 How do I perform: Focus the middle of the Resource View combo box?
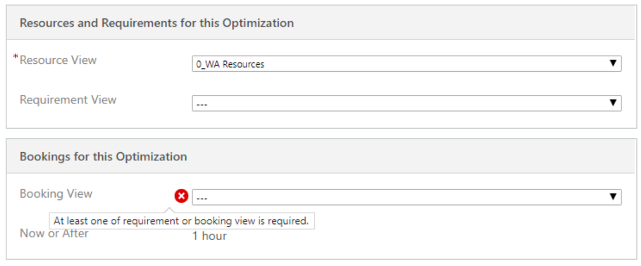pos(406,64)
